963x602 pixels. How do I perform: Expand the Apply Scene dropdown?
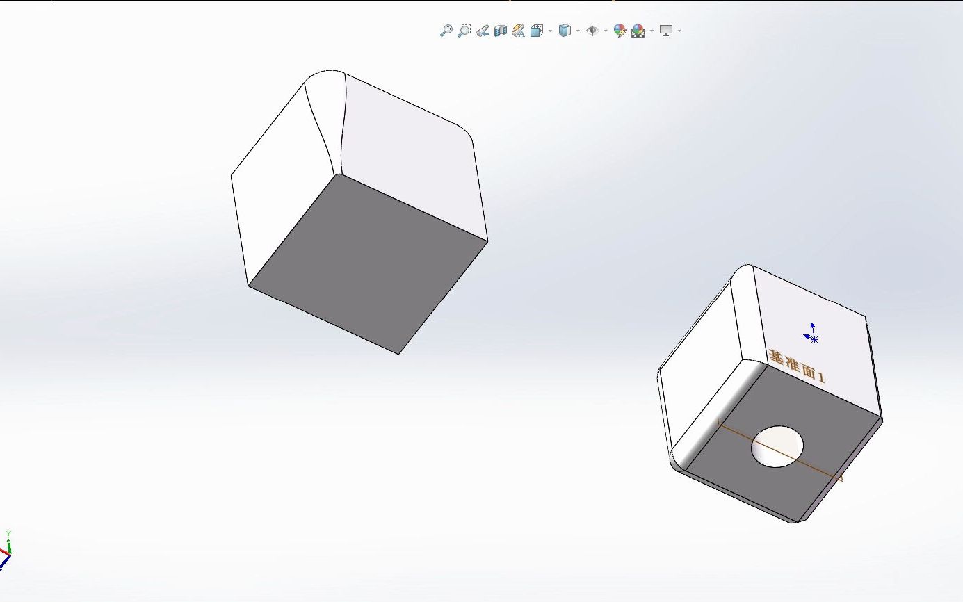[652, 31]
